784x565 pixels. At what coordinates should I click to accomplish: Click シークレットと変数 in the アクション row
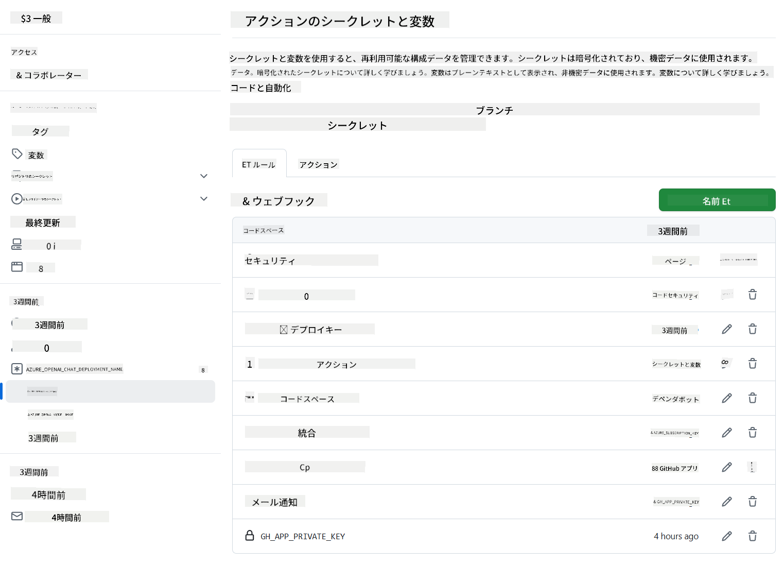click(x=676, y=364)
